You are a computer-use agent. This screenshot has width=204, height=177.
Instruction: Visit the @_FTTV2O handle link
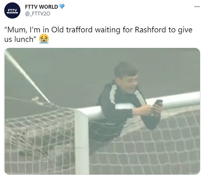click(x=38, y=13)
